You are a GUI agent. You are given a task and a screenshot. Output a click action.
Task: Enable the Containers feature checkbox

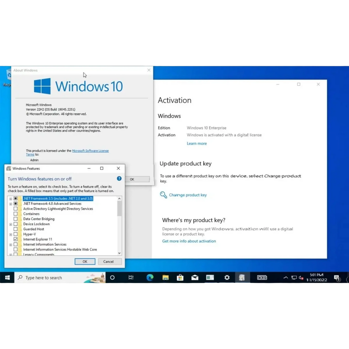tap(16, 213)
